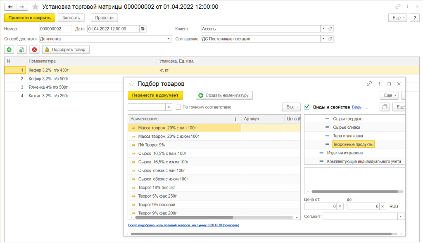
Task: Select Сырок обезж.с ван.100г item
Action: click(x=214, y=170)
